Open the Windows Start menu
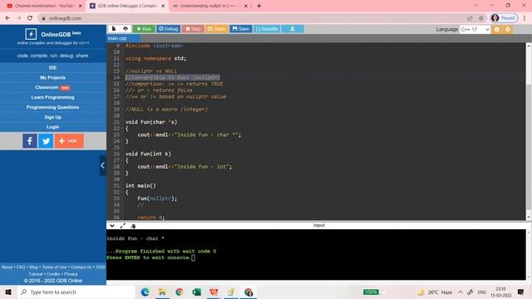The image size is (532, 299). 8,292
